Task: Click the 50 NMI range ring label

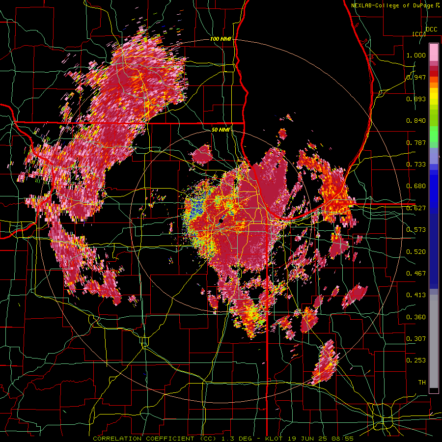Action: tap(221, 130)
